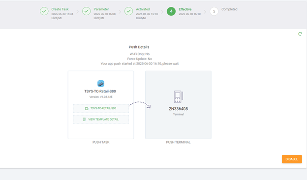
Task: Click the TSYS-TC-Retail-S80 app icon
Action: [x=101, y=84]
